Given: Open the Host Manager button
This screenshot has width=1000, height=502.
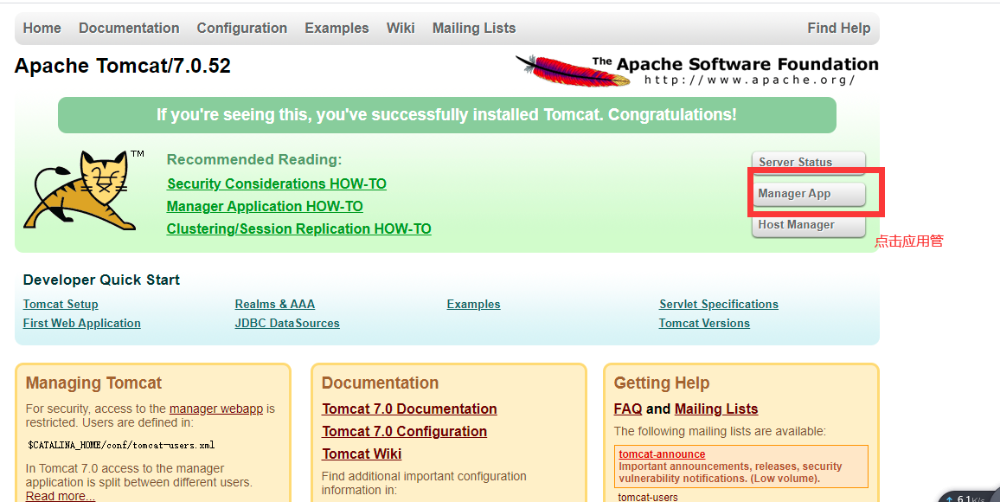Looking at the screenshot, I should pos(808,224).
